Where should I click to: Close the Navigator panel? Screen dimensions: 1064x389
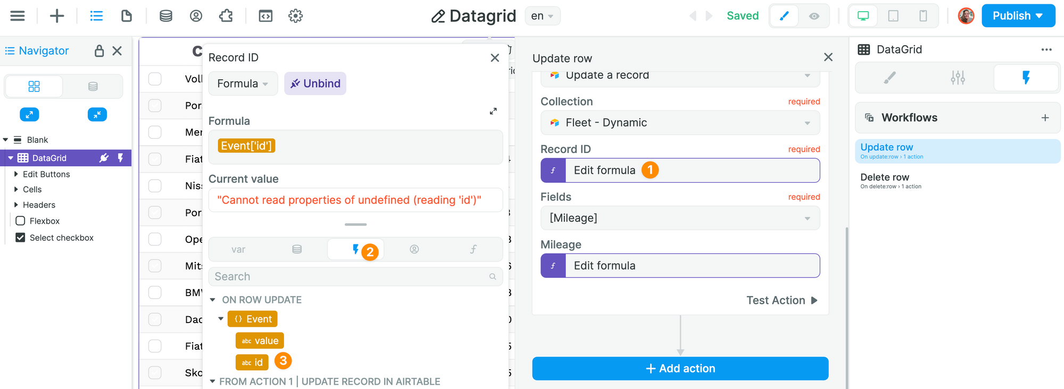(x=117, y=50)
